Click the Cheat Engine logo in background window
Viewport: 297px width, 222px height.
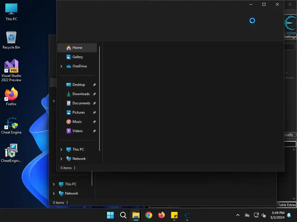click(x=290, y=24)
